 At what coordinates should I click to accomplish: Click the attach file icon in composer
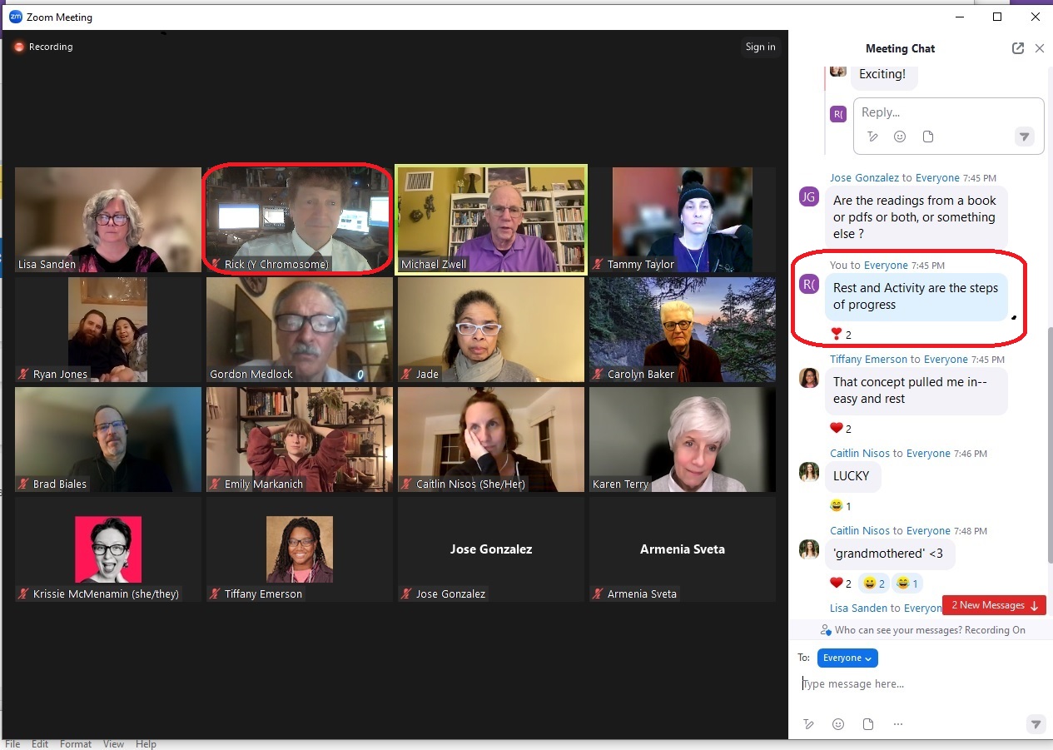tap(868, 724)
